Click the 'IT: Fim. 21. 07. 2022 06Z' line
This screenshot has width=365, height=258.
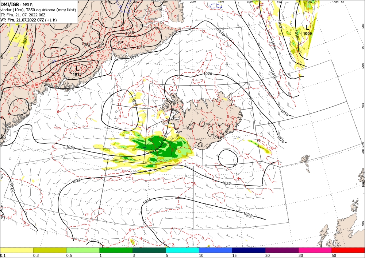coord(23,15)
